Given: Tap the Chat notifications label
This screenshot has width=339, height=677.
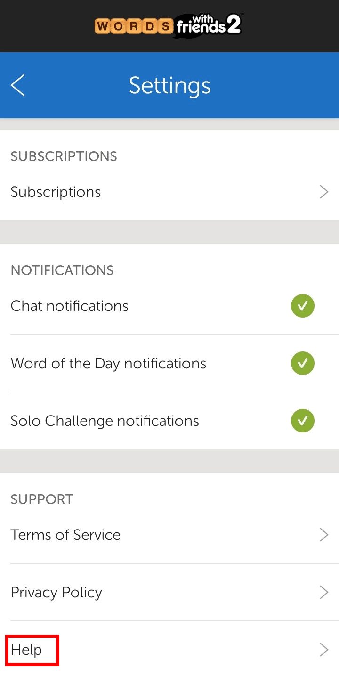Looking at the screenshot, I should click(69, 306).
